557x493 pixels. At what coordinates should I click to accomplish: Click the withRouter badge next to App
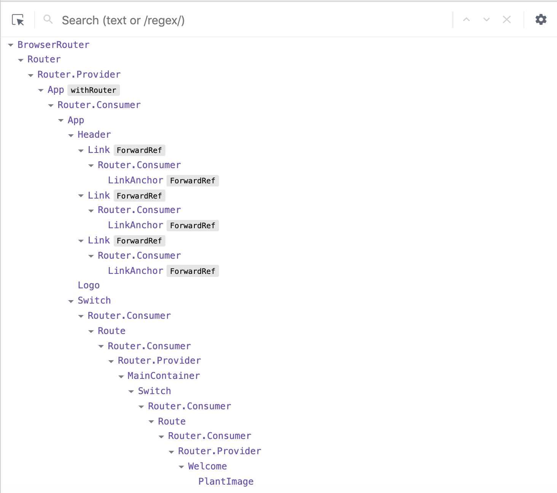(94, 90)
